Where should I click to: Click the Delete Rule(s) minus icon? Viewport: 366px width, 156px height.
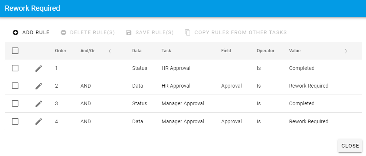coord(64,32)
